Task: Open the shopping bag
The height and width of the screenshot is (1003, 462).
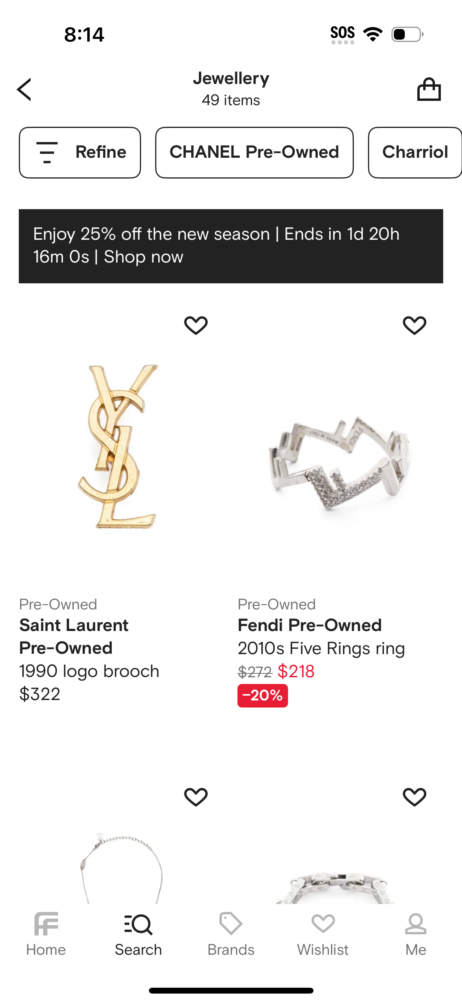Action: (x=429, y=89)
